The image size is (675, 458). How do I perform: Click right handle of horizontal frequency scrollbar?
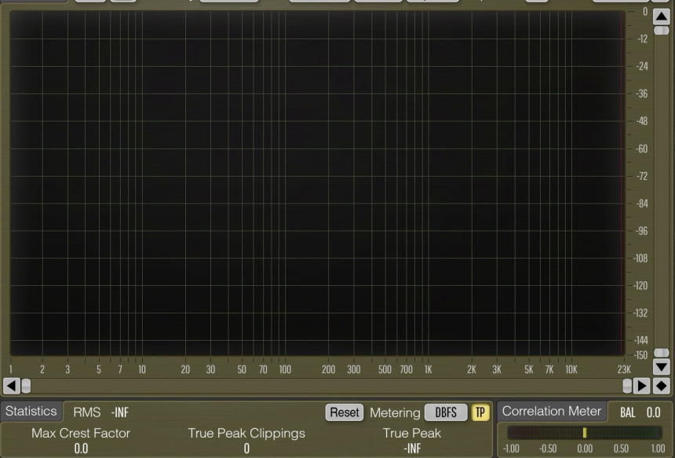coord(627,386)
